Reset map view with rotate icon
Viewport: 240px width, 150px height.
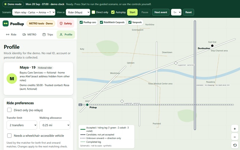click(x=235, y=145)
